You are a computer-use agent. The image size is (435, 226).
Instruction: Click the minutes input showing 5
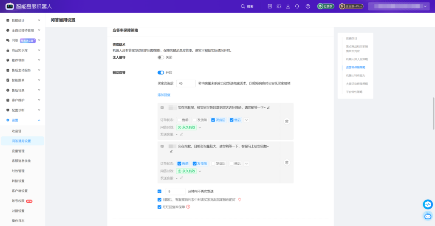175,191
